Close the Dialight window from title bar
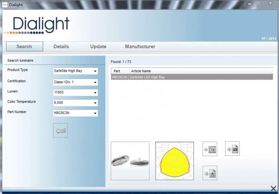The image size is (279, 194). (x=270, y=3)
